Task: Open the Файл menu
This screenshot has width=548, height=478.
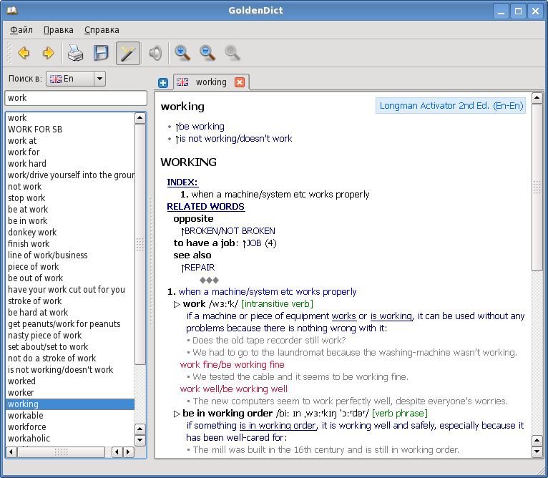Action: coord(21,30)
